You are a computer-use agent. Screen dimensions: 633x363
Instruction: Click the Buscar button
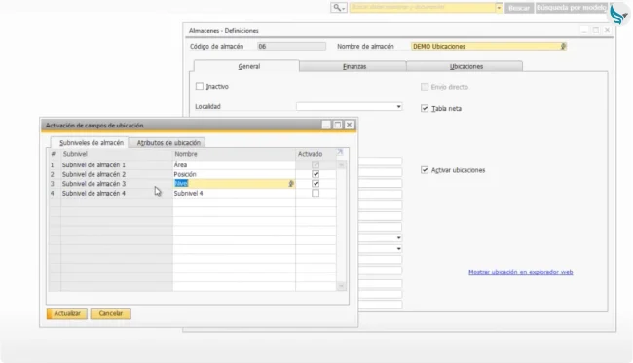click(x=519, y=8)
